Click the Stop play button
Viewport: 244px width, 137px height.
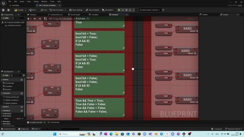(x=126, y=10)
